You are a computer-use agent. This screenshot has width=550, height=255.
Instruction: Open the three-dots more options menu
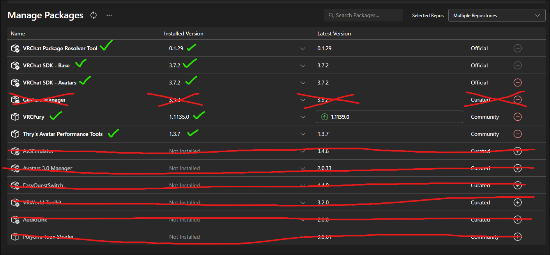pos(109,15)
